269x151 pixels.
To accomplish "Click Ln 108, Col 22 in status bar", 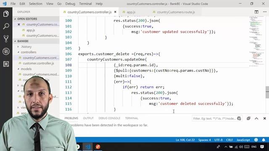I will click(x=185, y=140).
